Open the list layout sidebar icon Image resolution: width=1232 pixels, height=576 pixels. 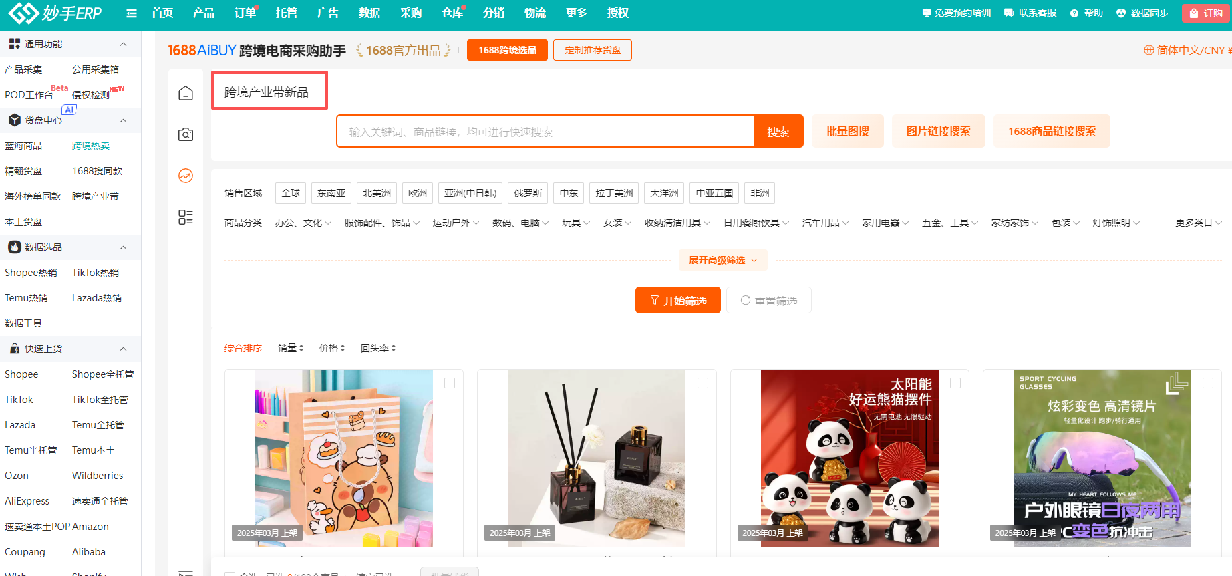(186, 217)
